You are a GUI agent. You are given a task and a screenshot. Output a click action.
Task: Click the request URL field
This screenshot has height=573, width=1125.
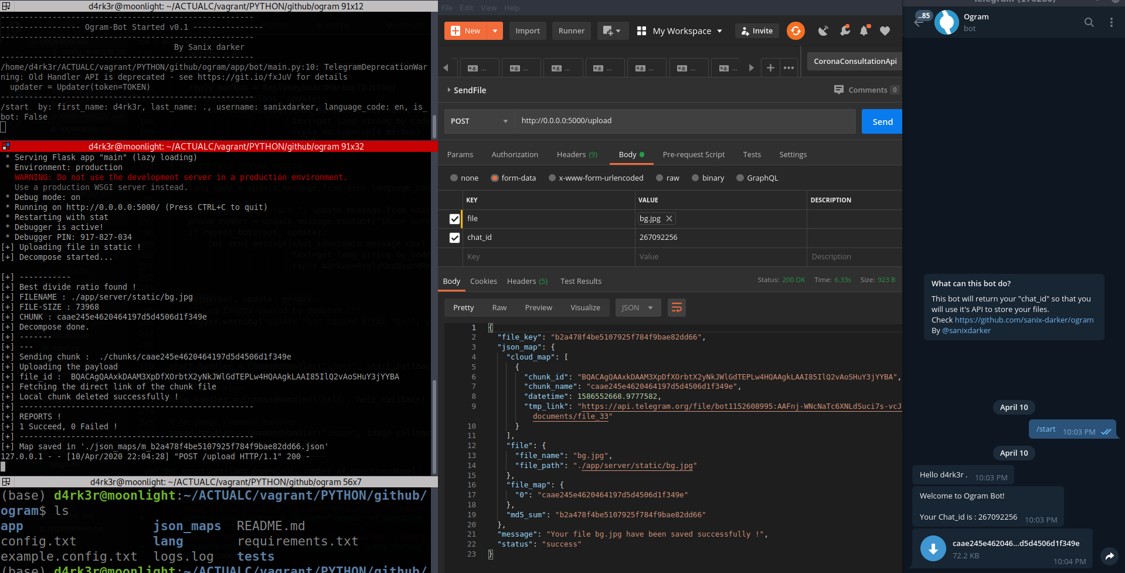685,121
